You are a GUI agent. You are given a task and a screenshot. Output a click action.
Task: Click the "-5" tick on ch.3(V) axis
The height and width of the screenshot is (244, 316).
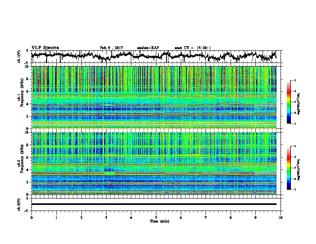click(x=27, y=211)
